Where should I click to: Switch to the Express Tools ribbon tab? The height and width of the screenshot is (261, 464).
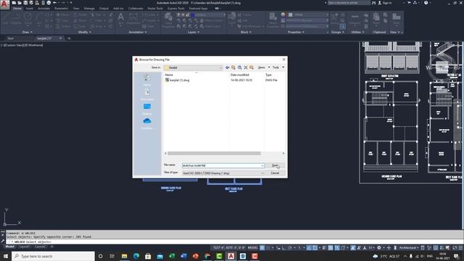tap(175, 9)
